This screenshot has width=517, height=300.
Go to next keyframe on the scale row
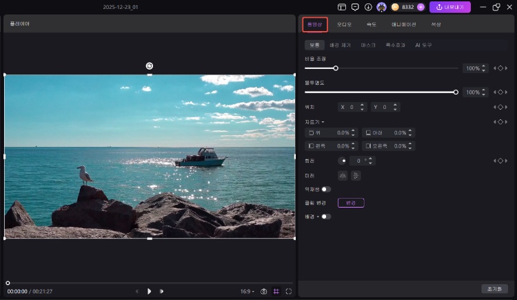click(506, 68)
